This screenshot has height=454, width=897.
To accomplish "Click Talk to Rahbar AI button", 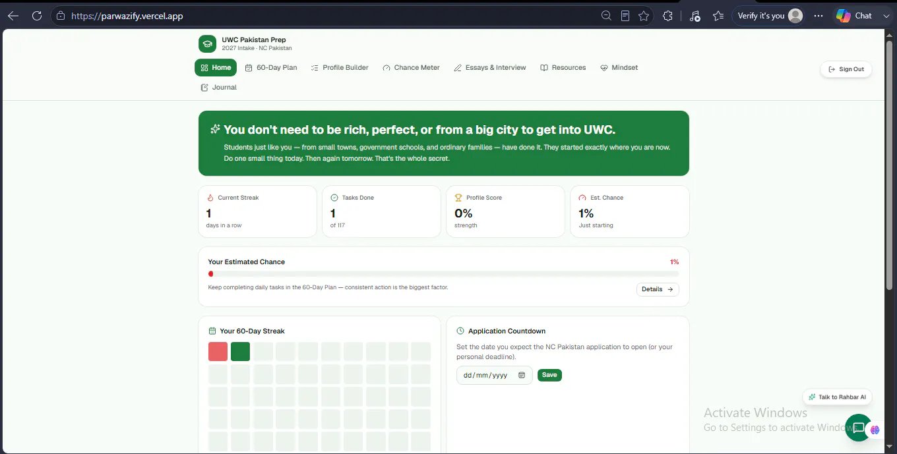I will [838, 397].
